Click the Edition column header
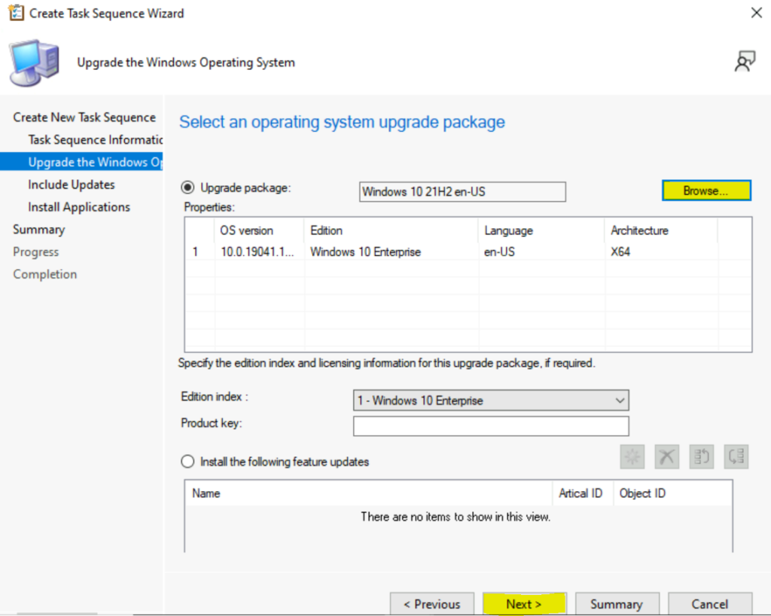Image resolution: width=771 pixels, height=616 pixels. (392, 230)
